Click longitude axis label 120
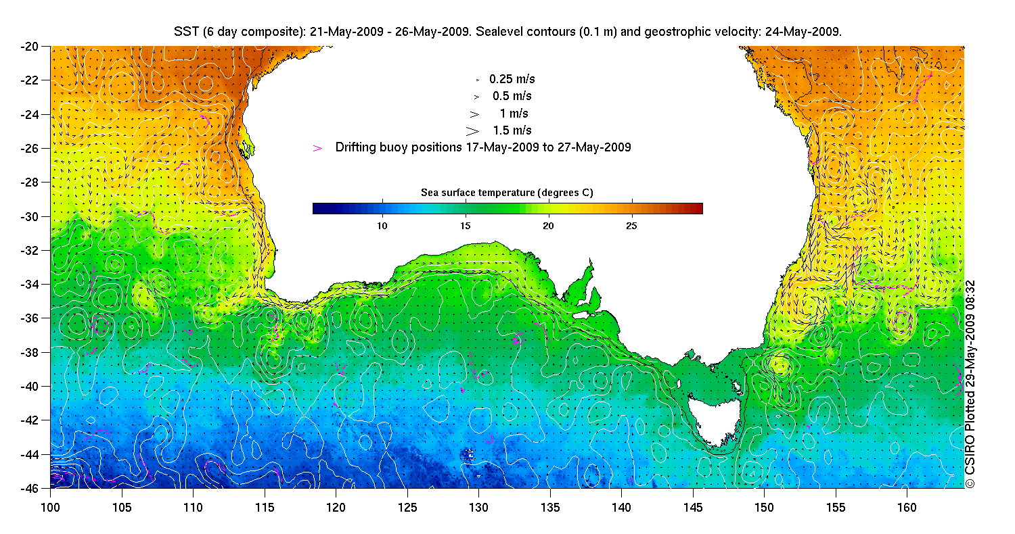1015x534 pixels. click(336, 506)
